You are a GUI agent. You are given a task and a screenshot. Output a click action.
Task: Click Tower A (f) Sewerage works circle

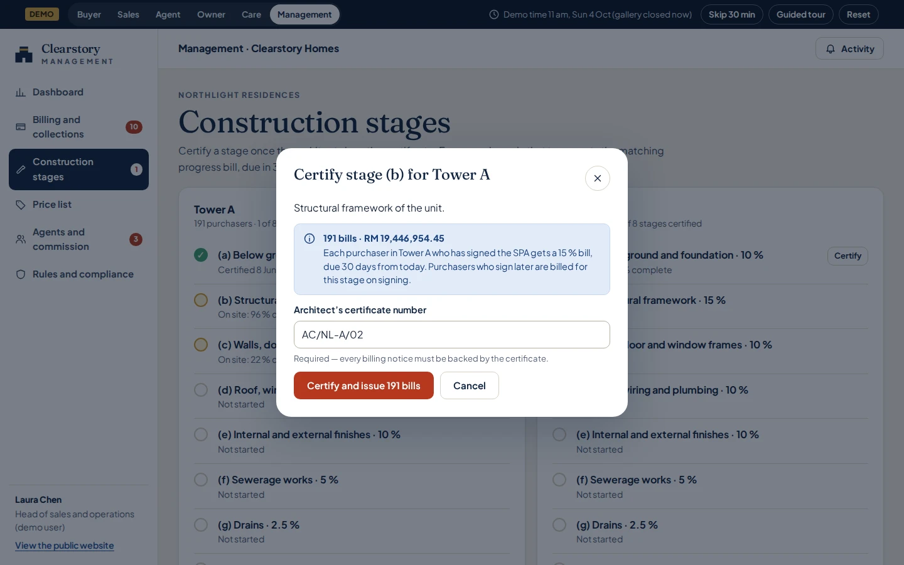pos(201,480)
